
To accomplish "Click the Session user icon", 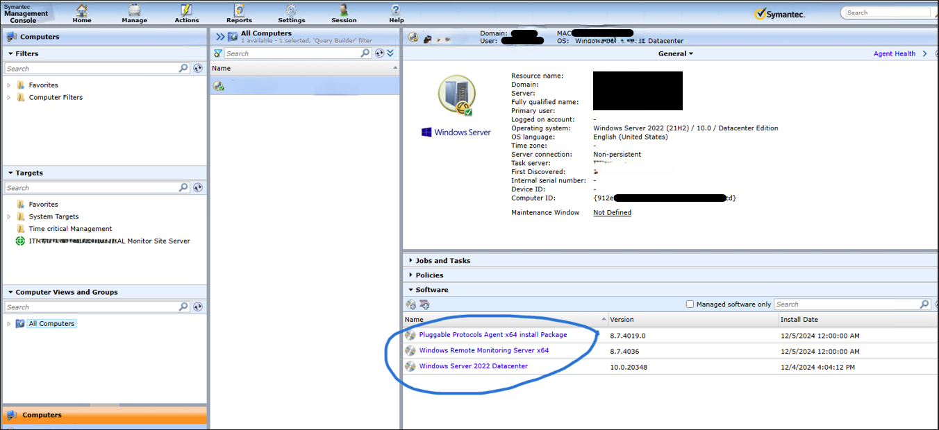I will pyautogui.click(x=344, y=11).
